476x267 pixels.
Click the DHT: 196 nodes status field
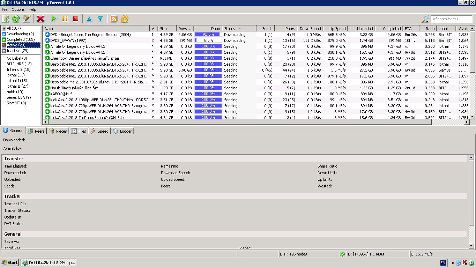click(x=308, y=254)
